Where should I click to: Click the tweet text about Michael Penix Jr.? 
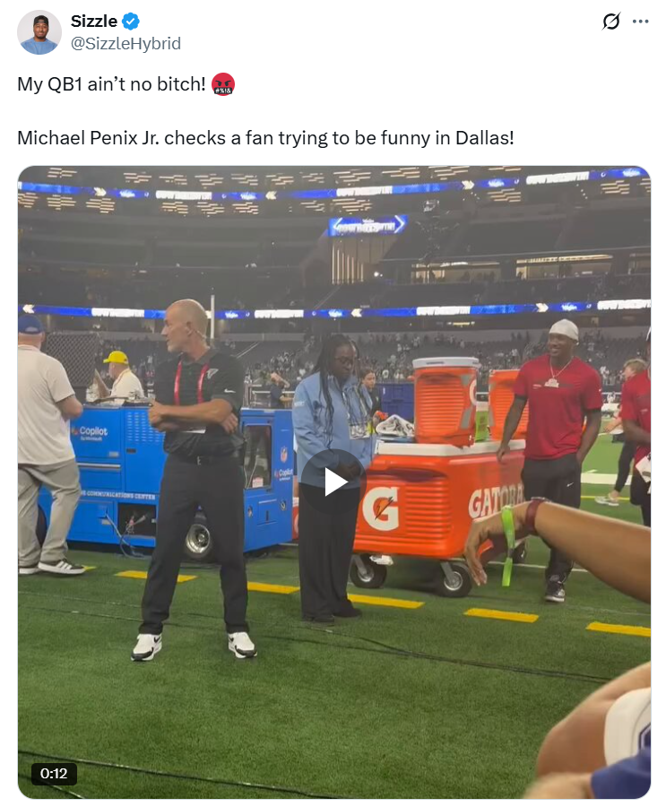265,138
